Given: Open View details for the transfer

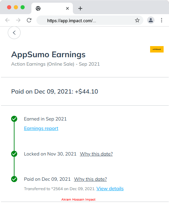Looking at the screenshot, I should click(x=110, y=188).
